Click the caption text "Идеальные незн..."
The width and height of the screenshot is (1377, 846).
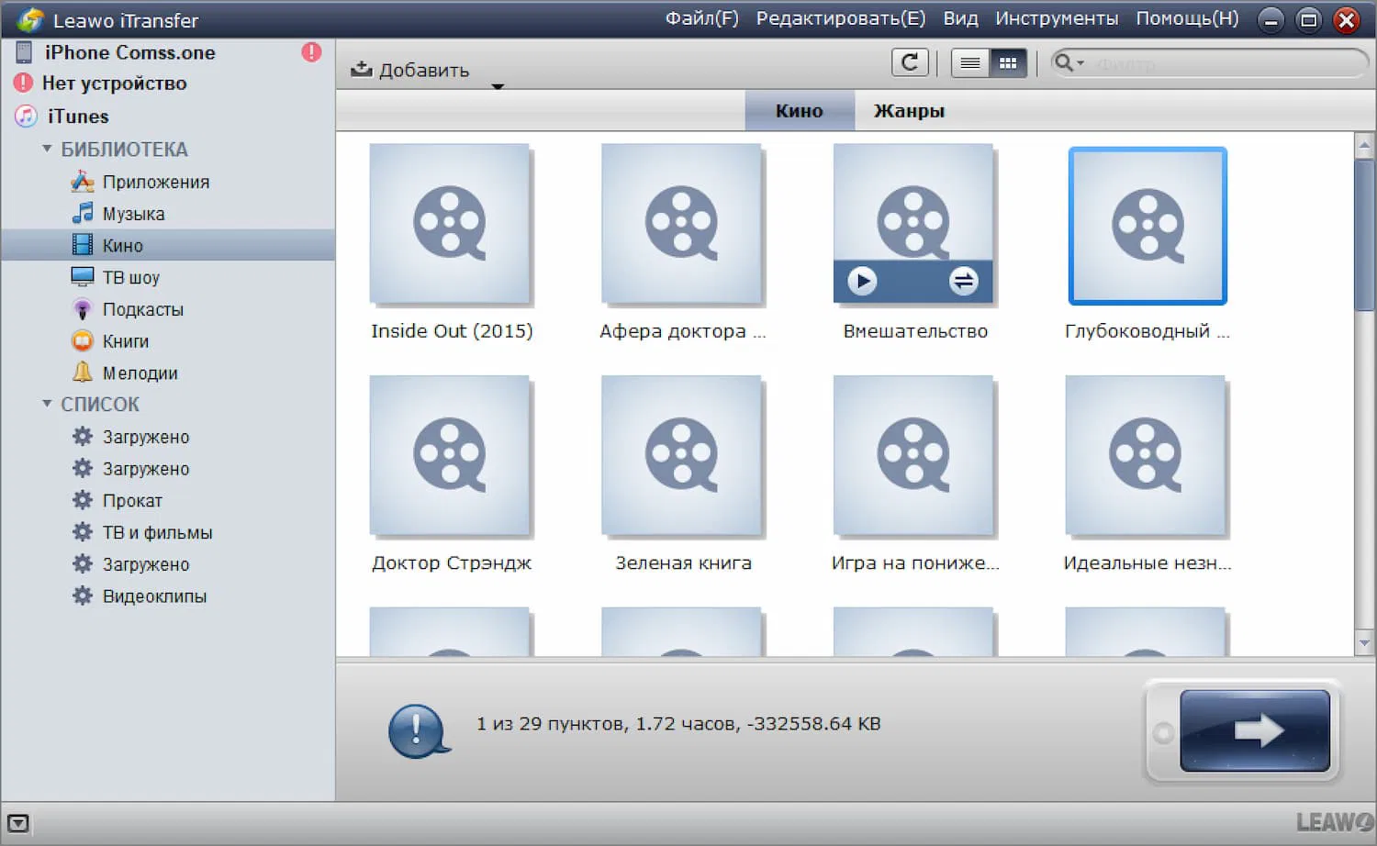point(1147,562)
